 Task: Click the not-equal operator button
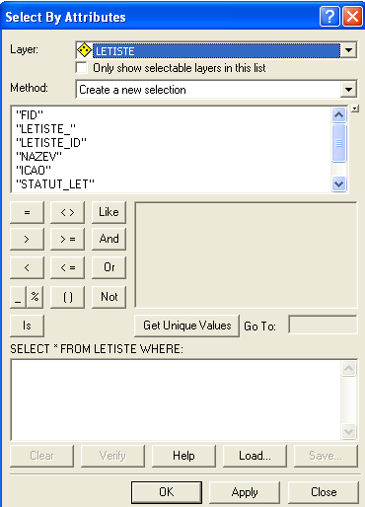click(67, 212)
